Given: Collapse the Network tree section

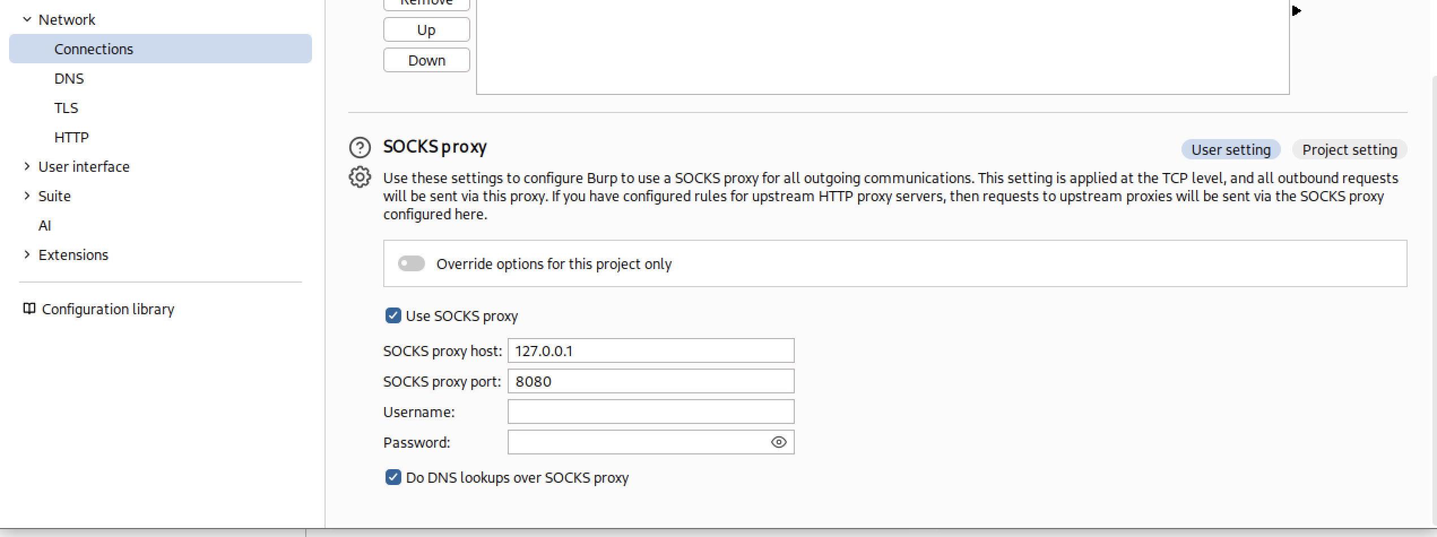Looking at the screenshot, I should [27, 19].
